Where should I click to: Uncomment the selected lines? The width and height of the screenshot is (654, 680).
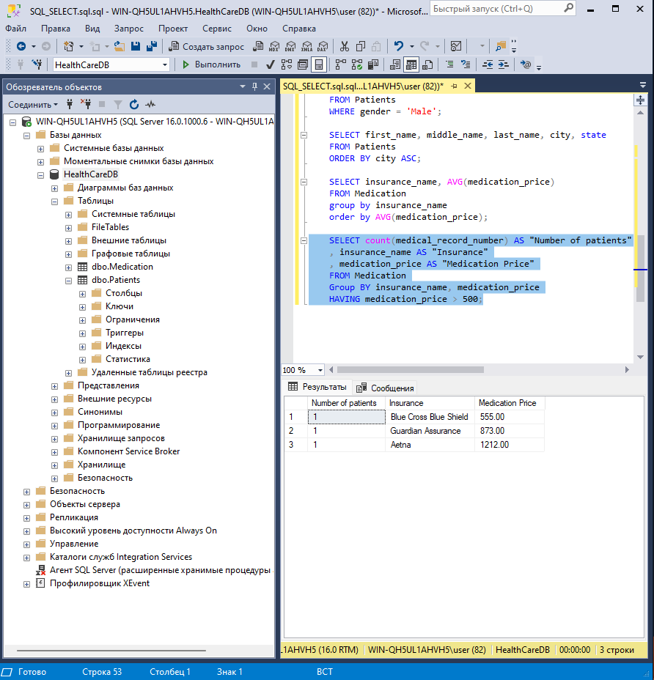pos(466,64)
